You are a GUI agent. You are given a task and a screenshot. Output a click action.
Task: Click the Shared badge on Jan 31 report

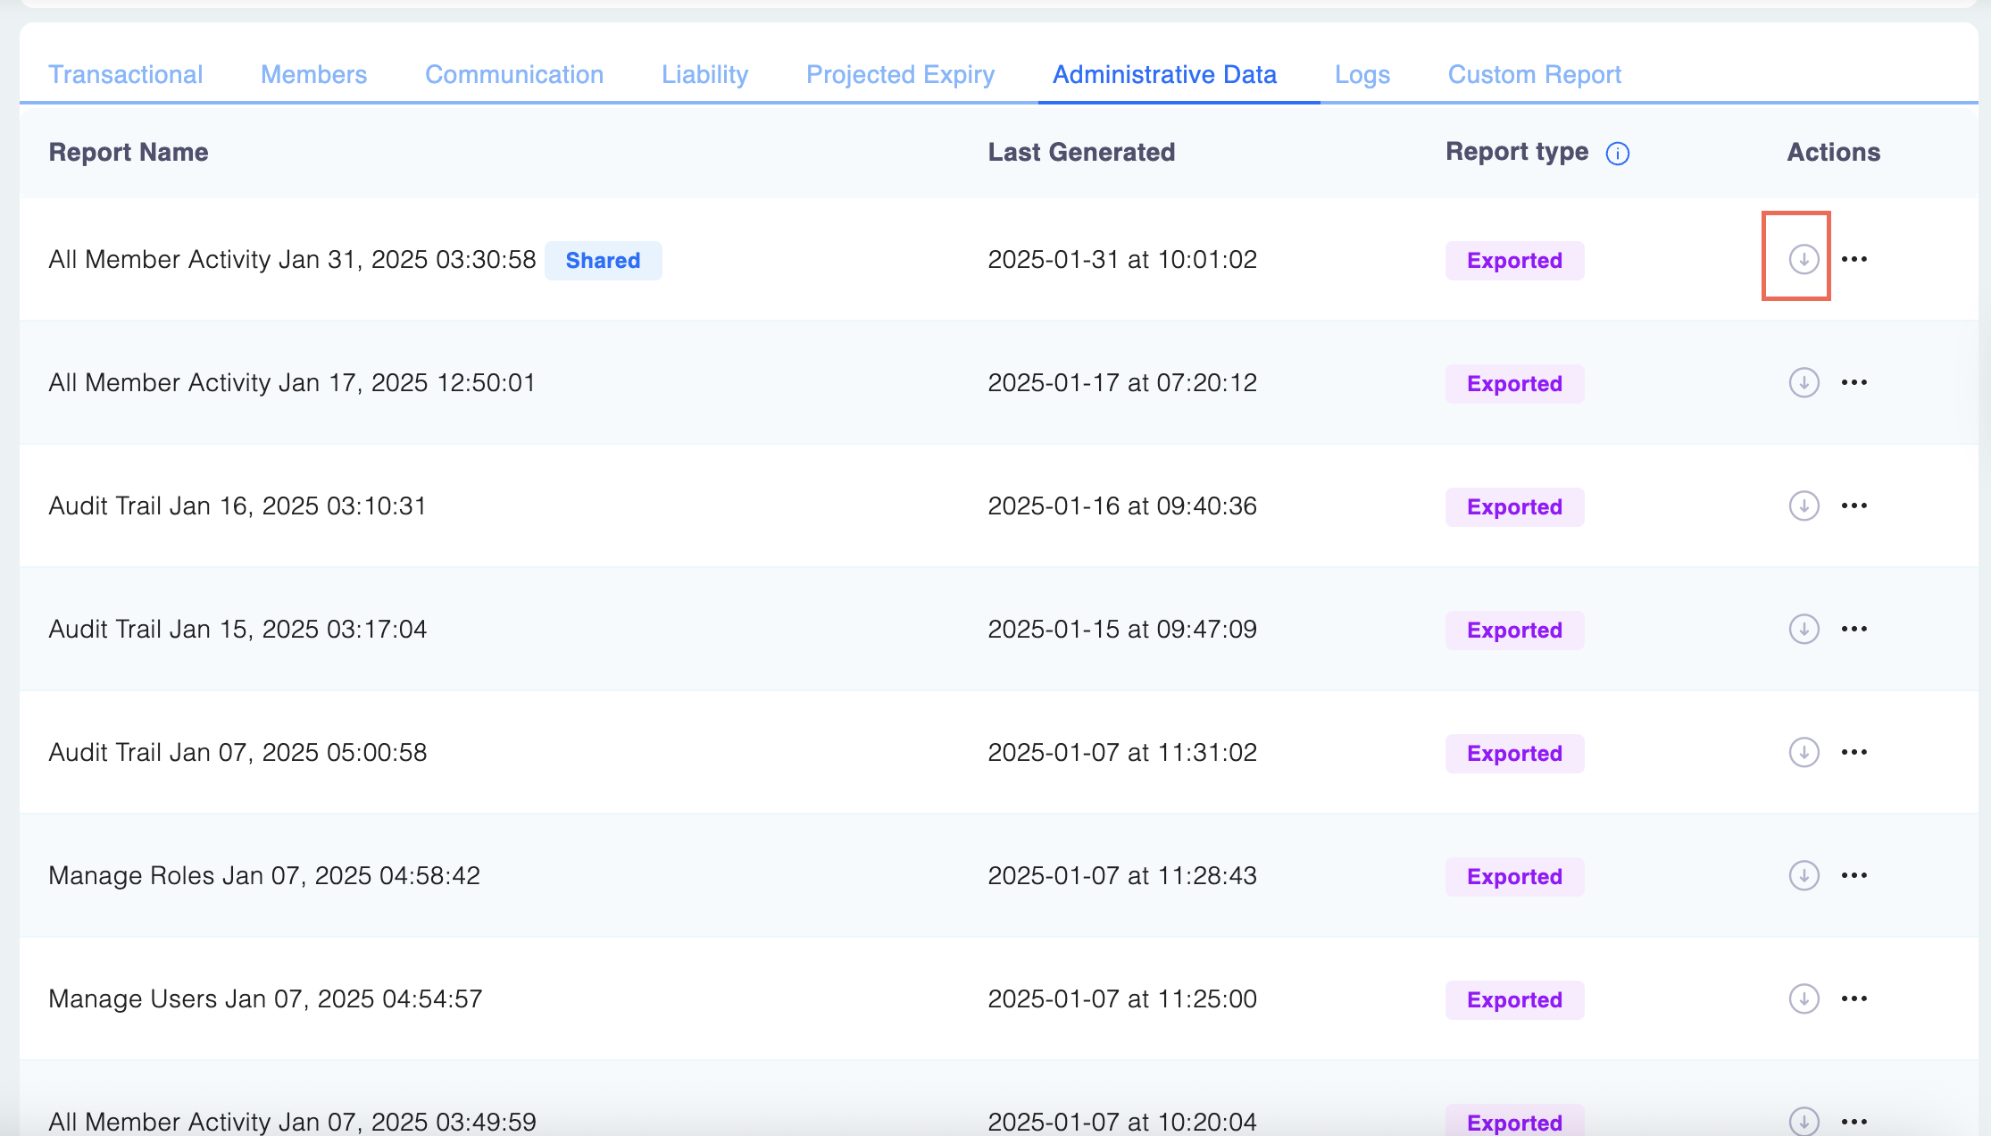point(603,260)
